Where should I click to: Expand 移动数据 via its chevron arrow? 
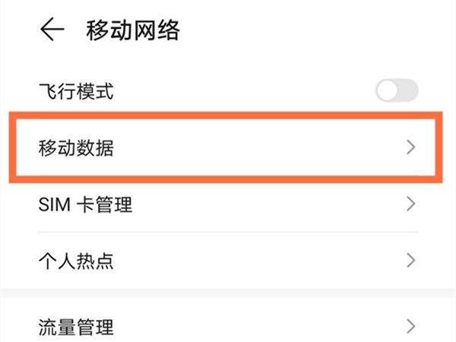[x=410, y=147]
